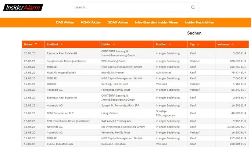Viewport: 251px width, 147px height.
Task: Select WJH-Holding GmbH insider cell
Action: point(126,61)
